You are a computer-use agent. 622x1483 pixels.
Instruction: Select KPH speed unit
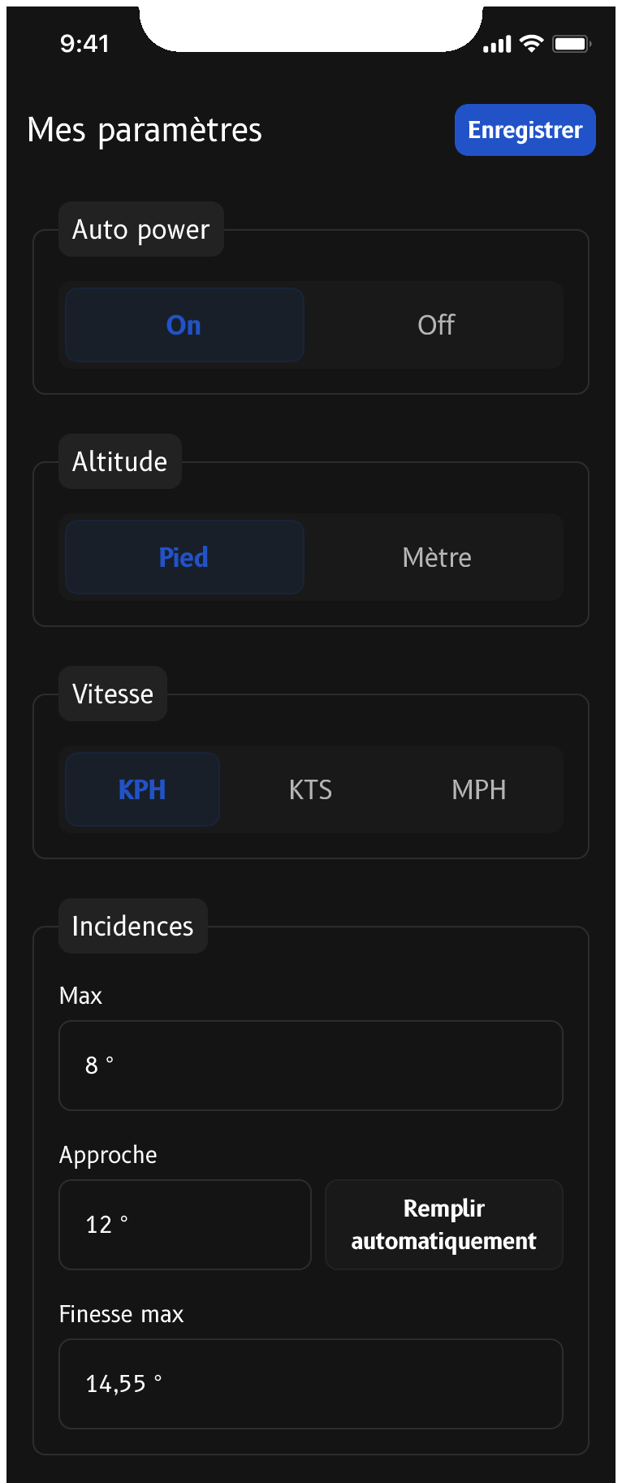[x=142, y=789]
